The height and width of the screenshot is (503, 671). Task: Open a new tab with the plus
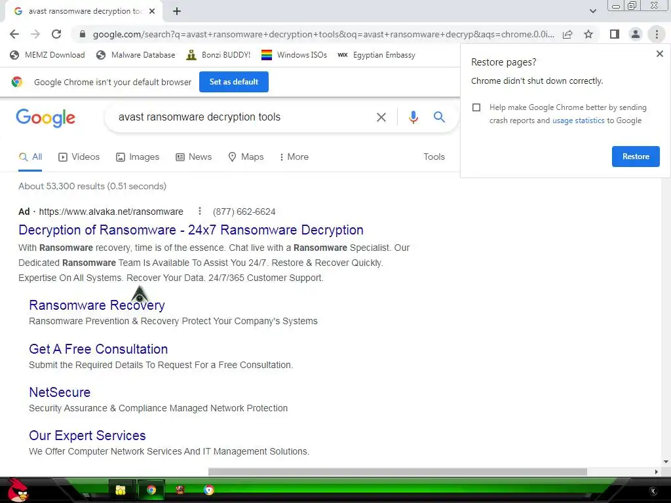point(177,12)
